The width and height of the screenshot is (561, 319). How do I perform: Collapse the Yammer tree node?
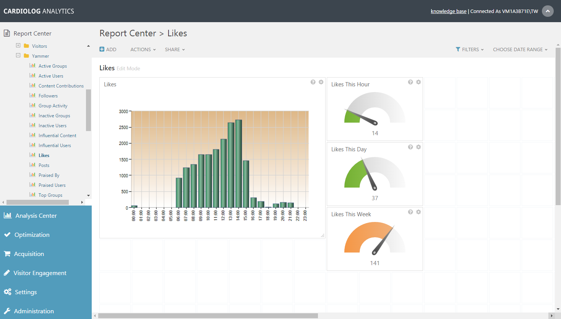18,55
